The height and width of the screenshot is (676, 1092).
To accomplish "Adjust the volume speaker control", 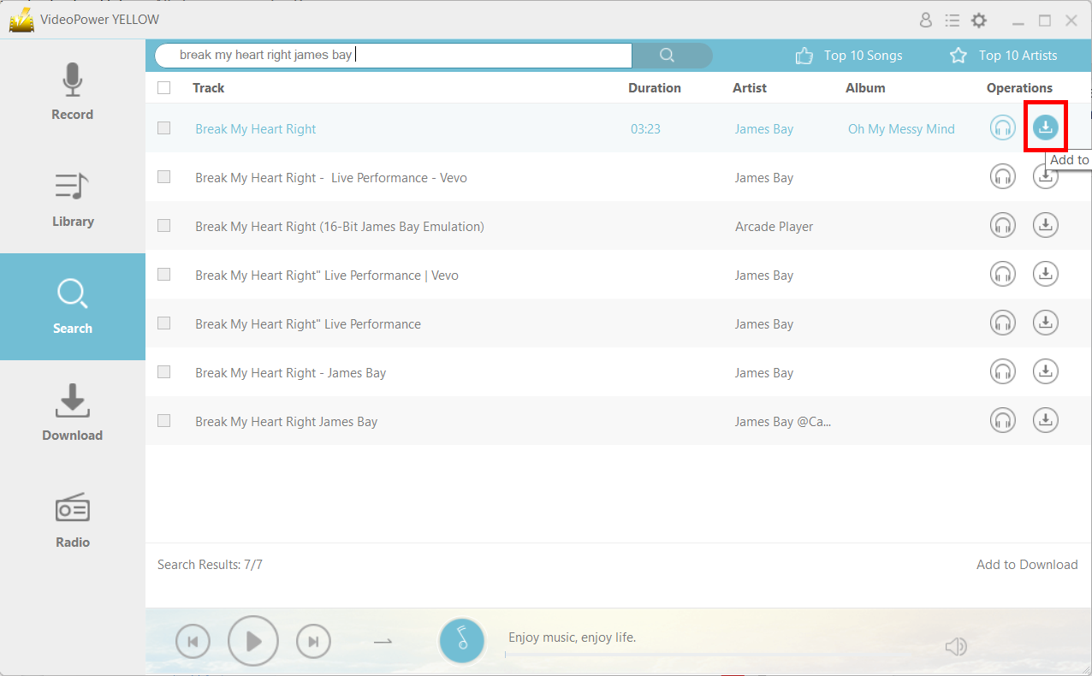I will click(956, 646).
